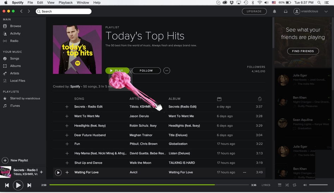
Task: Skip to the previous track
Action: click(x=7, y=185)
